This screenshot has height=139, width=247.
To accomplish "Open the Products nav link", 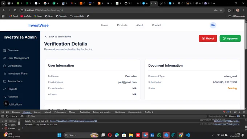I will pos(122,25).
